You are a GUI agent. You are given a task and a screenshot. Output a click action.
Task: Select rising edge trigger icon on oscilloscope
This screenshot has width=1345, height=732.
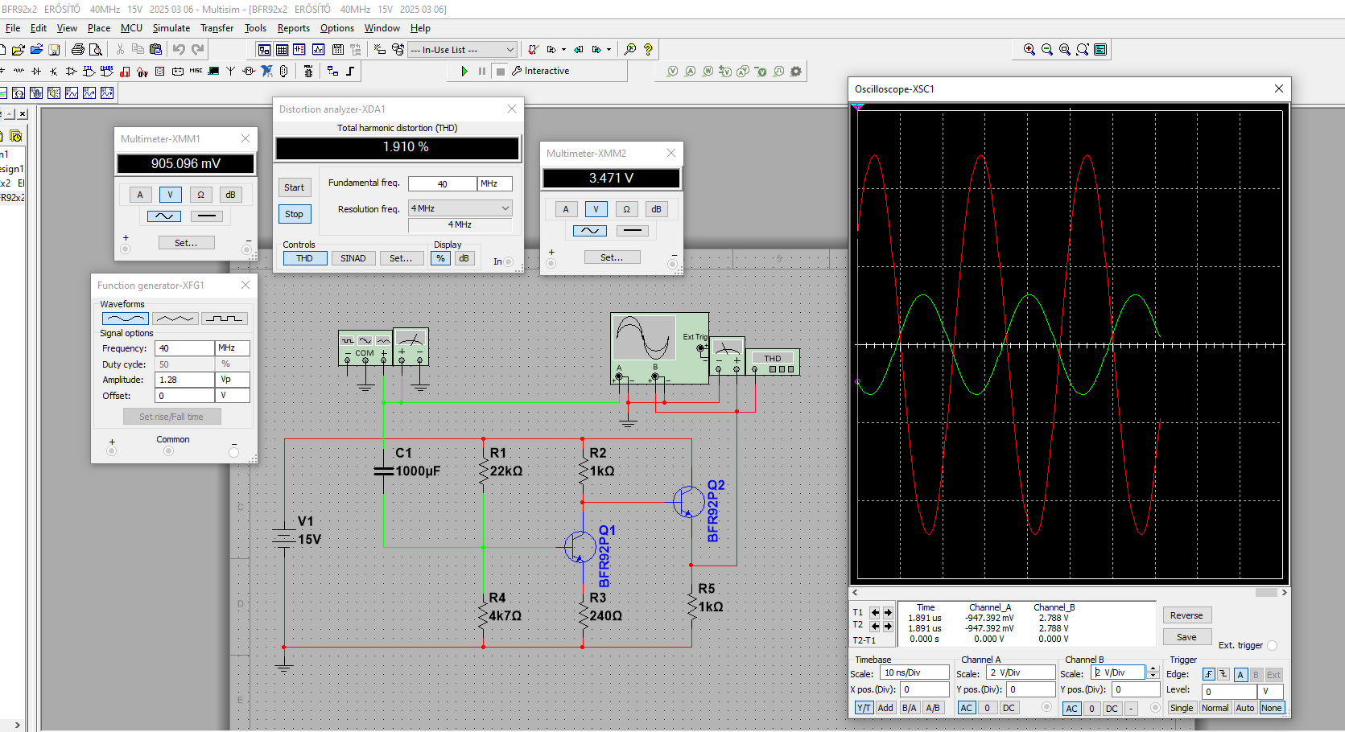[1208, 675]
